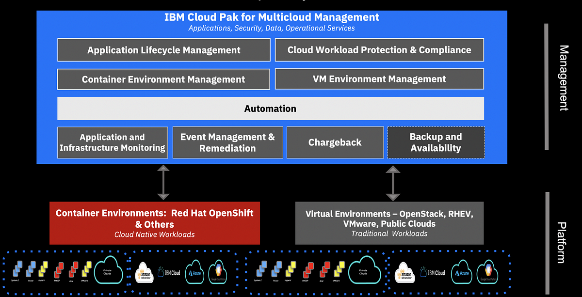Click VMware icon below Virtual Environments
582x297 pixels.
coord(339,268)
